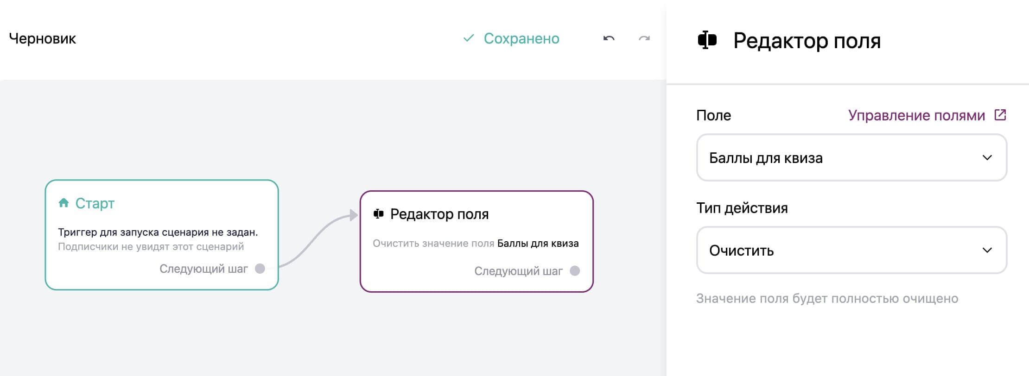Click the redo arrow icon
Viewport: 1029px width, 376px height.
(644, 38)
